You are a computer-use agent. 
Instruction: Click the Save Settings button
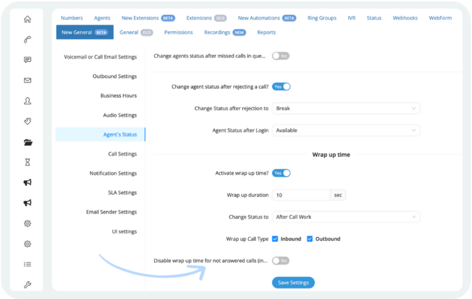(x=293, y=283)
